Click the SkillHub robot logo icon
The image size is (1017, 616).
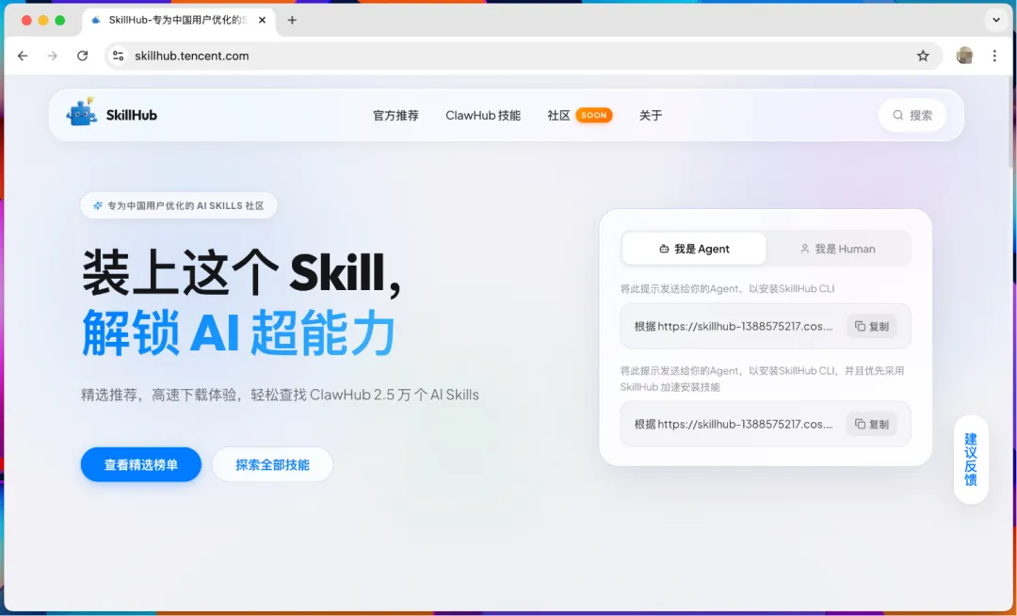click(81, 112)
